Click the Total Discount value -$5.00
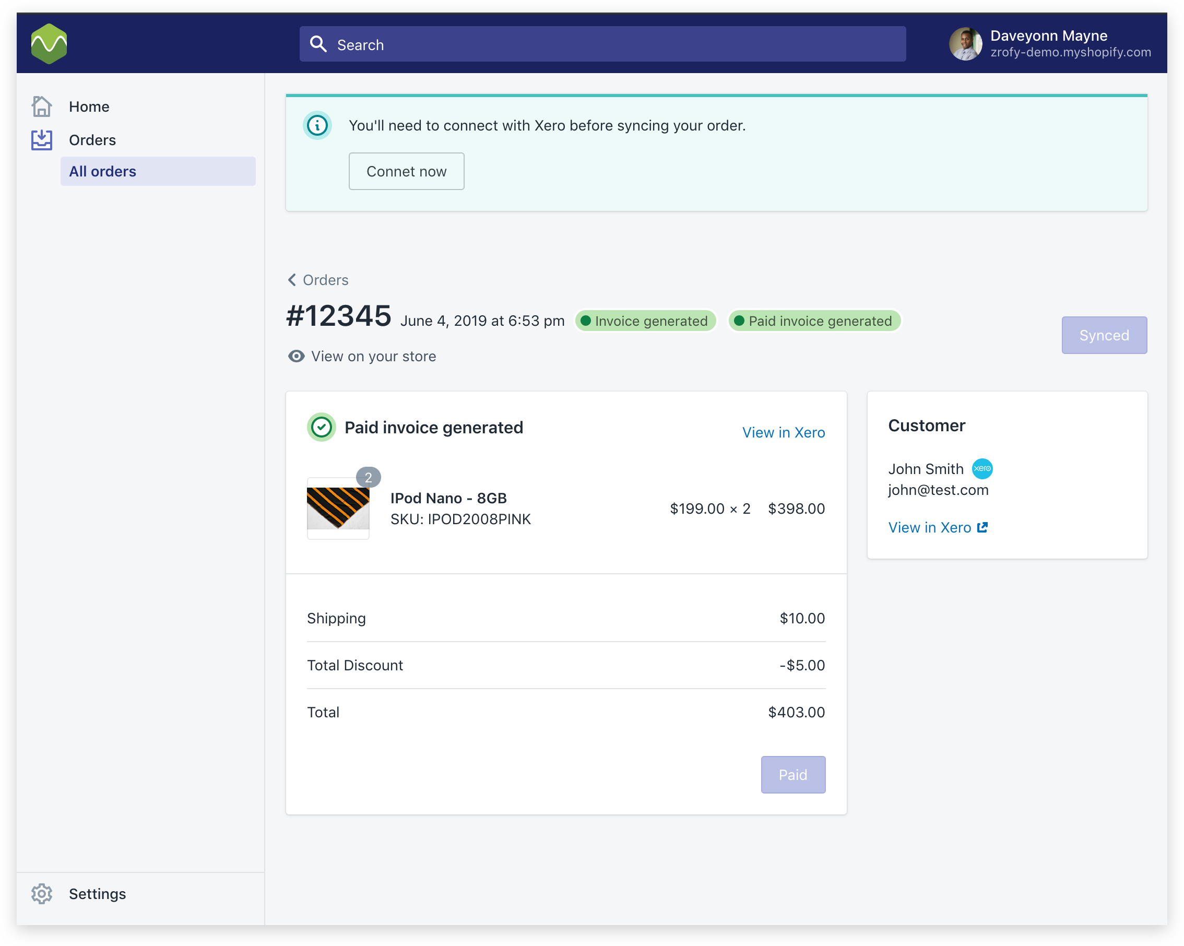This screenshot has width=1184, height=946. pos(802,666)
